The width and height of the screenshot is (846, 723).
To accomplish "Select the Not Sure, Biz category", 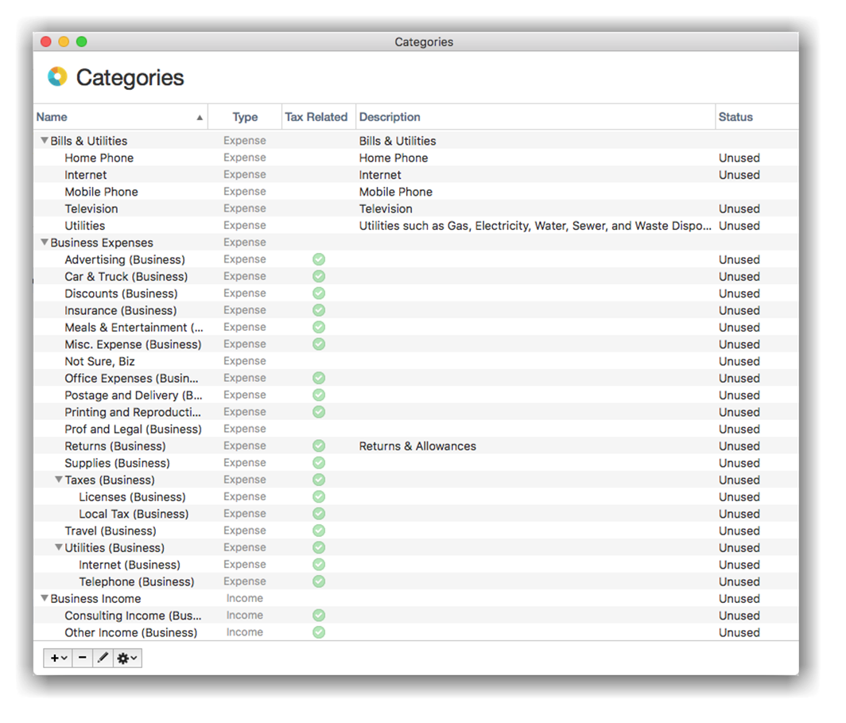I will (99, 361).
